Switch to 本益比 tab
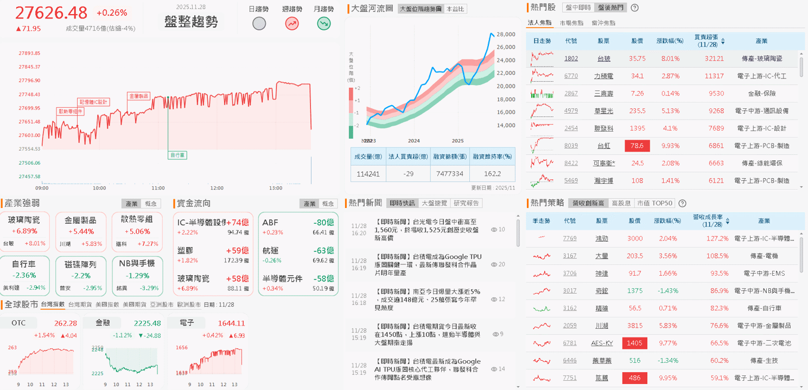 [455, 9]
